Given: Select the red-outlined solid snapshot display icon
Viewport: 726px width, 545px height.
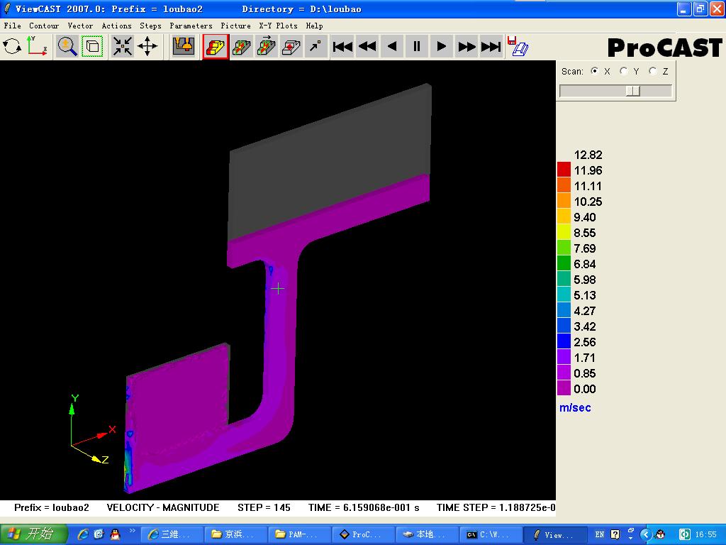Looking at the screenshot, I should click(x=216, y=46).
